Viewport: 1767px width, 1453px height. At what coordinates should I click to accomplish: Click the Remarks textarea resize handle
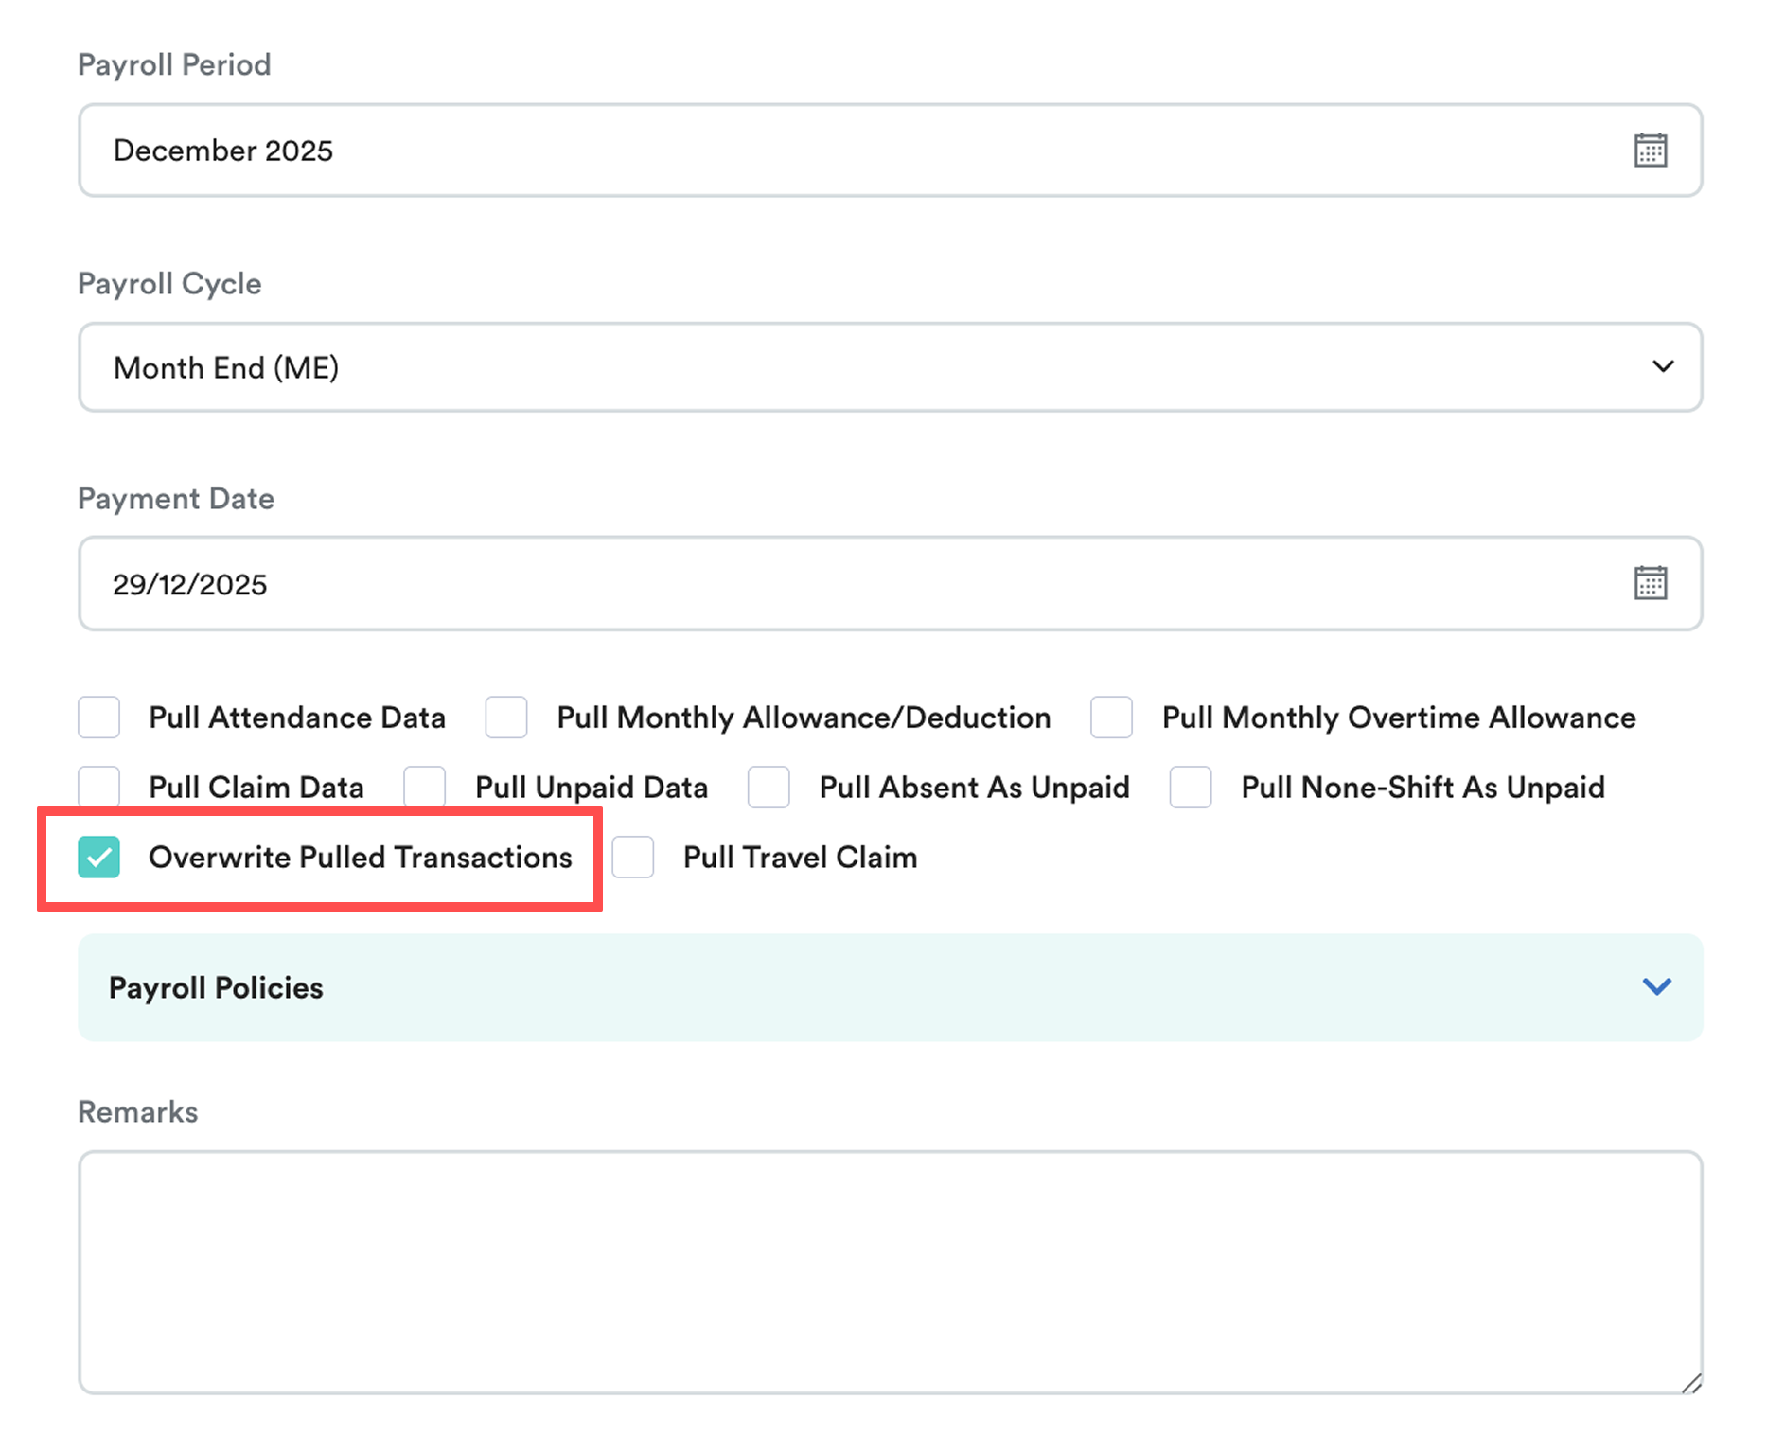coord(1691,1383)
